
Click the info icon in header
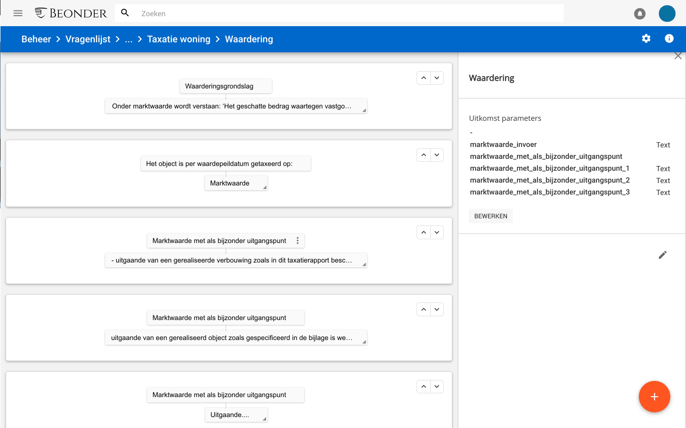coord(669,39)
